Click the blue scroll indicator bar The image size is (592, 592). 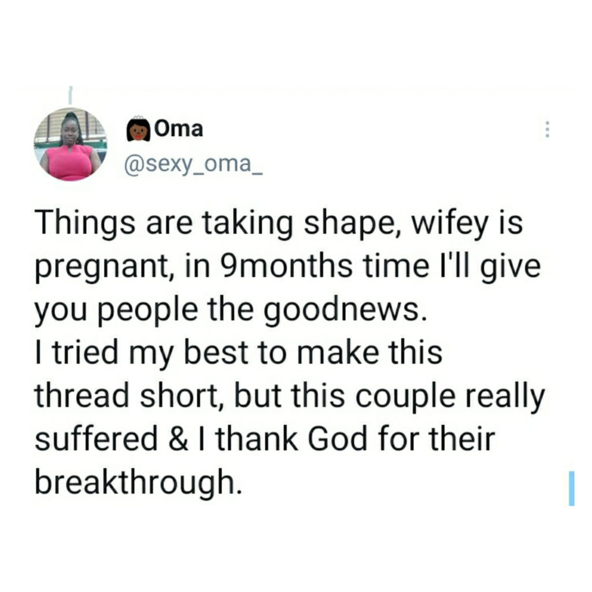[571, 488]
